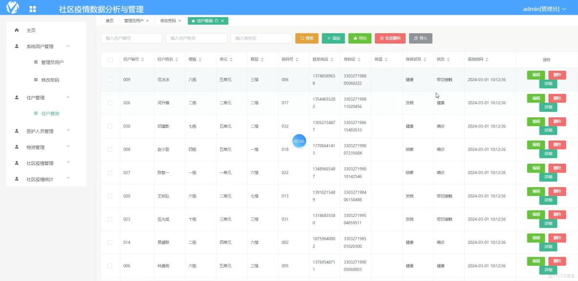578x281 pixels.
Task: Switch to the 管理员用户 tab
Action: tap(136, 21)
